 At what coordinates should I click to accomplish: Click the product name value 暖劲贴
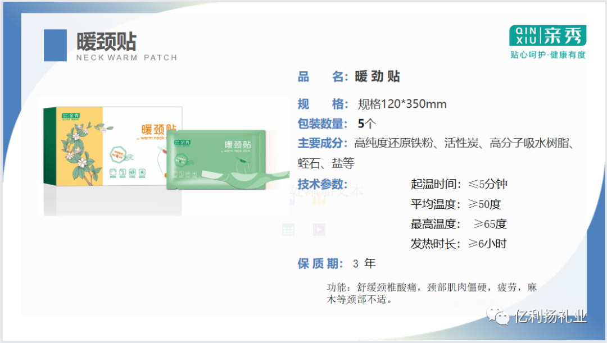point(378,76)
